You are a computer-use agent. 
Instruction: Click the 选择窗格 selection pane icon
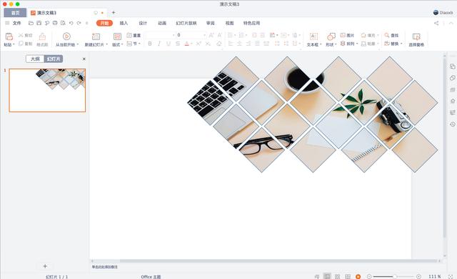pyautogui.click(x=416, y=36)
